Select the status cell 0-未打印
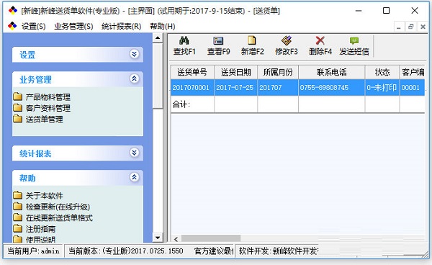 382,88
